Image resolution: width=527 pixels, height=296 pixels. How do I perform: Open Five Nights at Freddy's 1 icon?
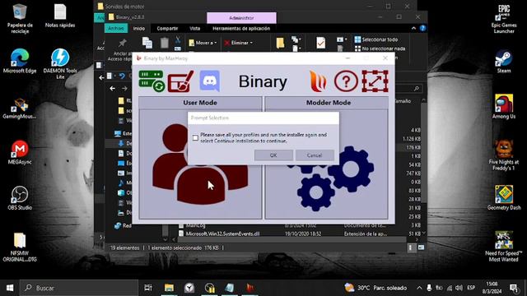click(x=504, y=155)
